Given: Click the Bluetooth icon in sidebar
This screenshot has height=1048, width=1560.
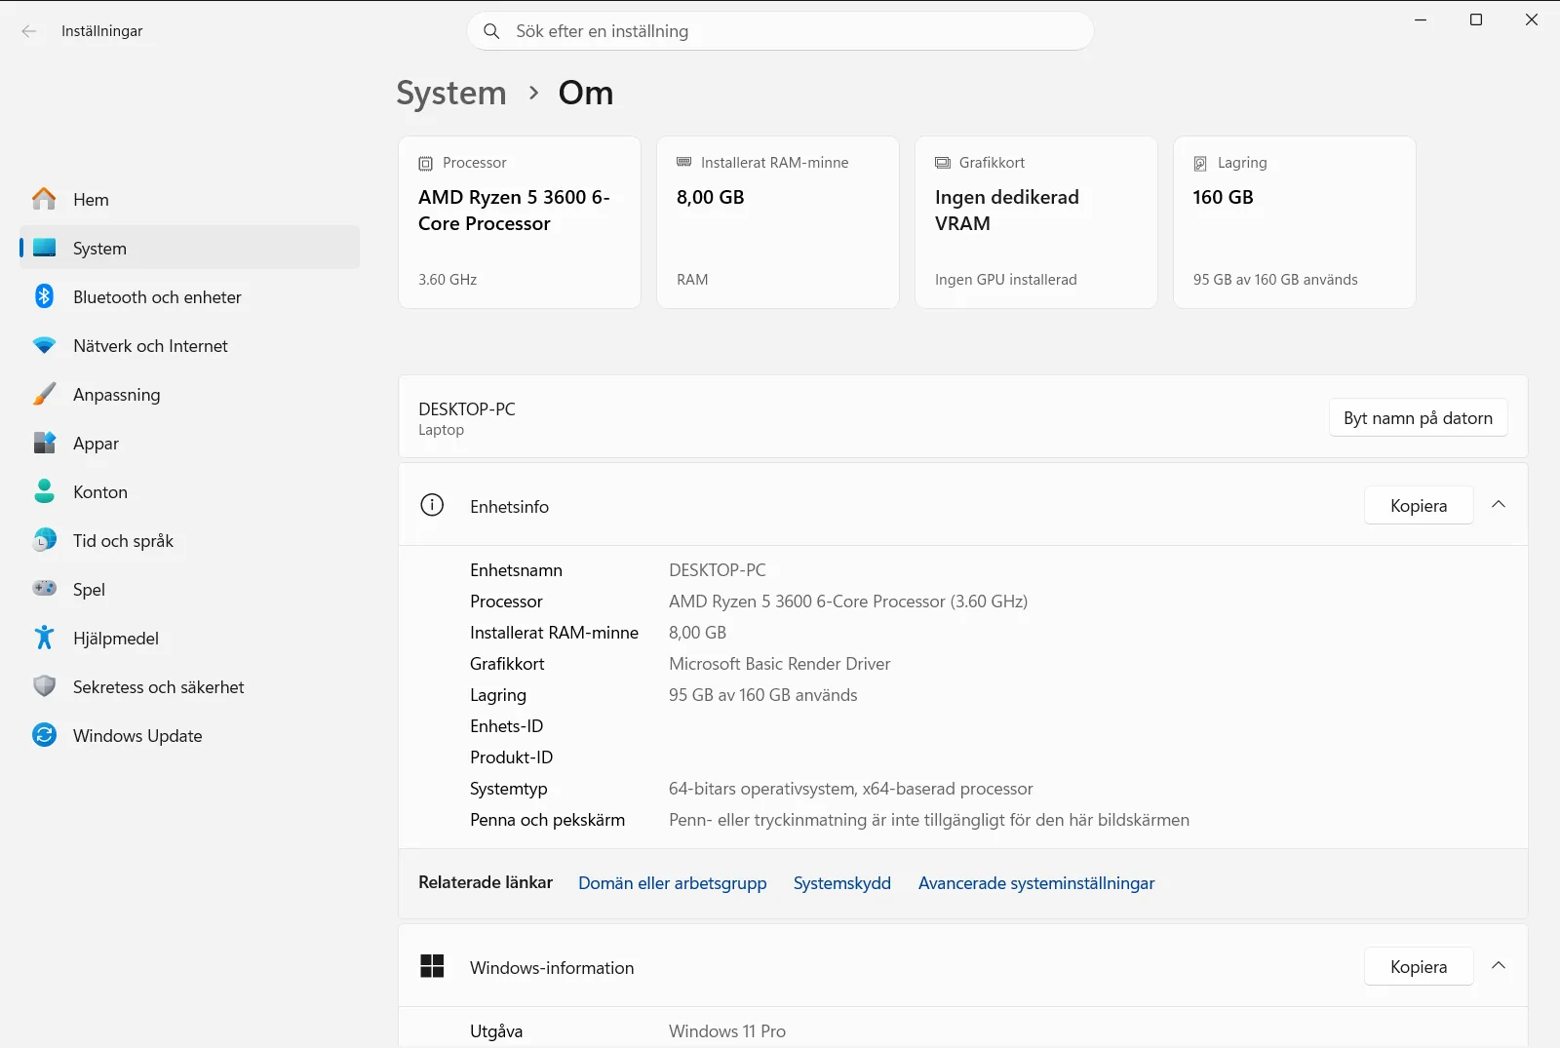Looking at the screenshot, I should 44,296.
